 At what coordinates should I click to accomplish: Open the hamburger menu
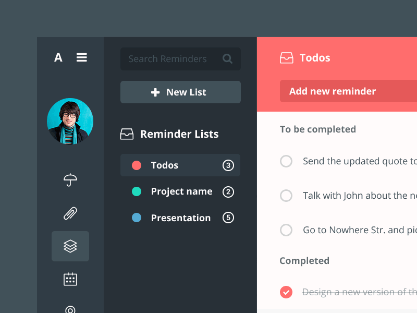click(x=82, y=57)
